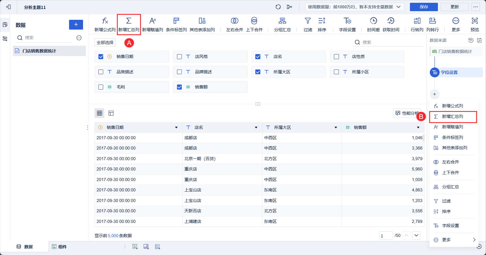Open 分组汇总 toolbar tool
486x255 pixels.
coord(282,24)
